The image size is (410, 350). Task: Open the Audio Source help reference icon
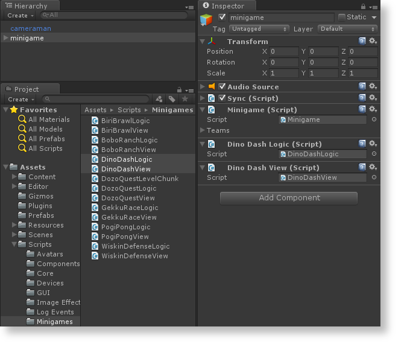click(x=362, y=87)
